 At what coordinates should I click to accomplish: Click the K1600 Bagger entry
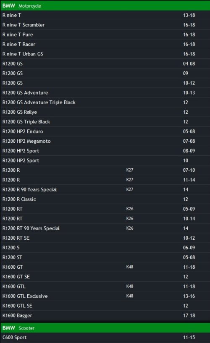(105, 315)
